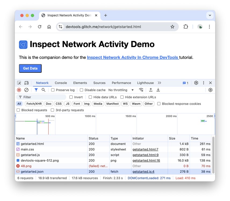
Task: Click the network Filter text field
Action: 41,97
